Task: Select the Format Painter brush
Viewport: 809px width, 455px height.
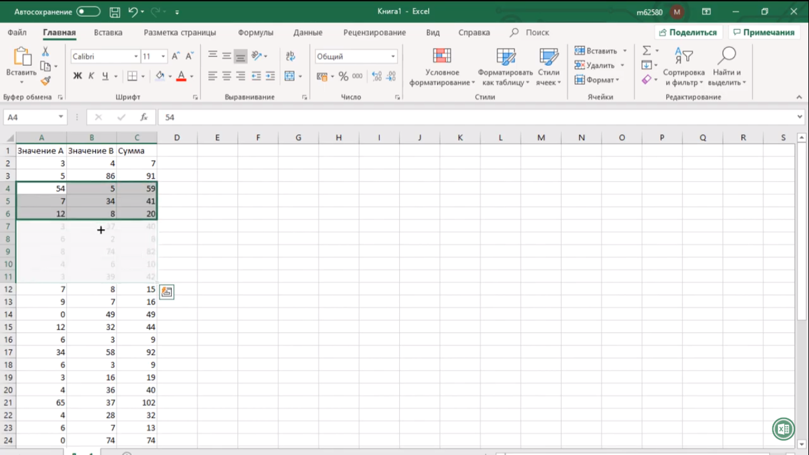Action: (45, 81)
